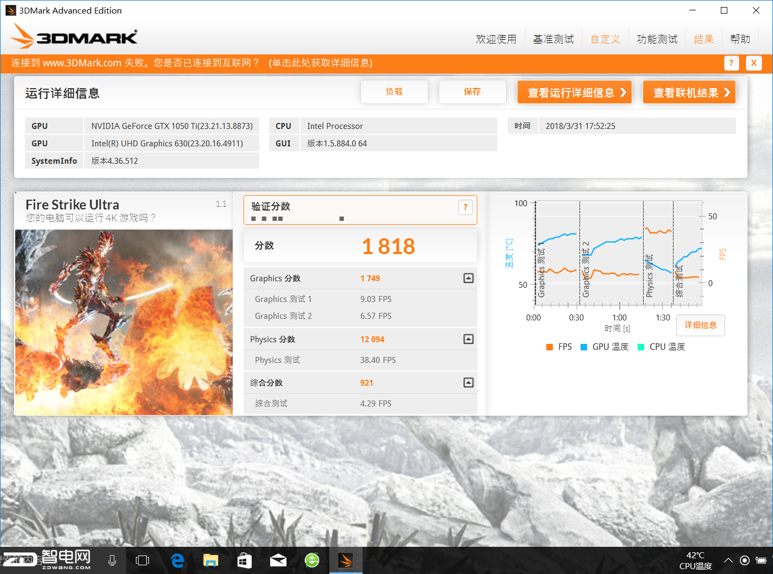Show hidden system tray icons
This screenshot has height=574, width=773.
click(728, 560)
